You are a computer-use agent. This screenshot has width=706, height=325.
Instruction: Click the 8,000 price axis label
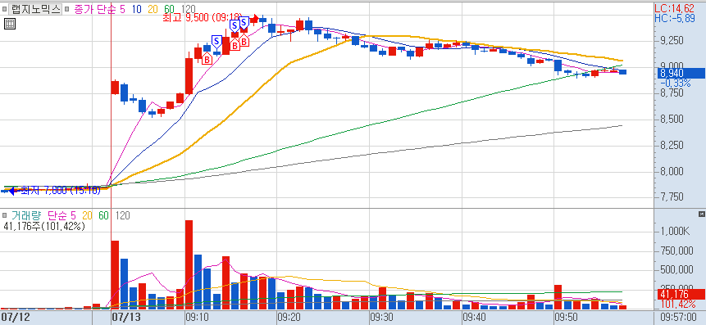pyautogui.click(x=672, y=171)
